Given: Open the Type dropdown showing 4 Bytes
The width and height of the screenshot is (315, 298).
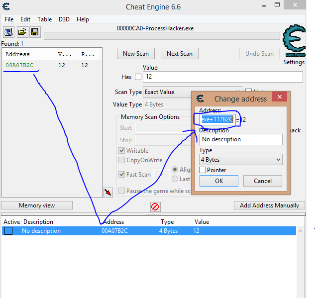Looking at the screenshot, I should pyautogui.click(x=241, y=160).
